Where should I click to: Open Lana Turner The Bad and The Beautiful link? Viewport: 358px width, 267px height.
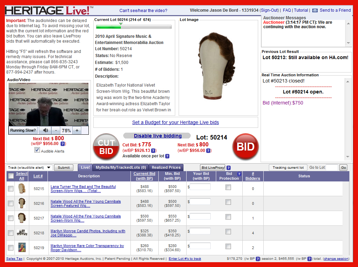(x=83, y=189)
